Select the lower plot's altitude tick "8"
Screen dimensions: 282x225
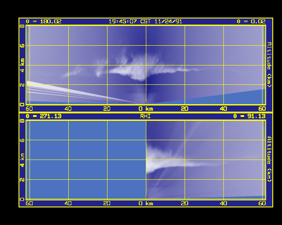tap(22, 121)
